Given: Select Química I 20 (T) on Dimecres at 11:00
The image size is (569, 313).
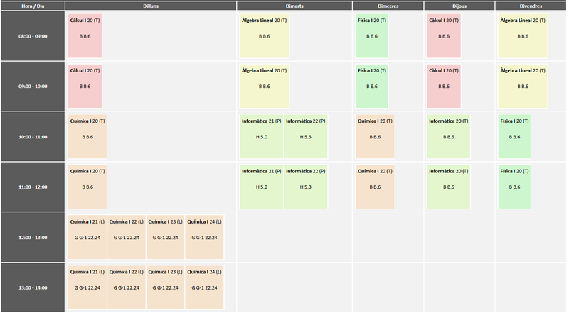Looking at the screenshot, I should click(x=375, y=187).
